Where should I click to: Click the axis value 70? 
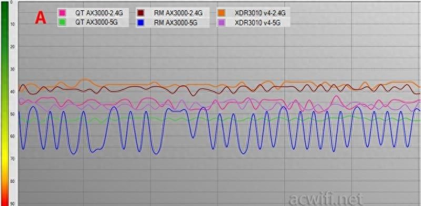[x=12, y=159]
